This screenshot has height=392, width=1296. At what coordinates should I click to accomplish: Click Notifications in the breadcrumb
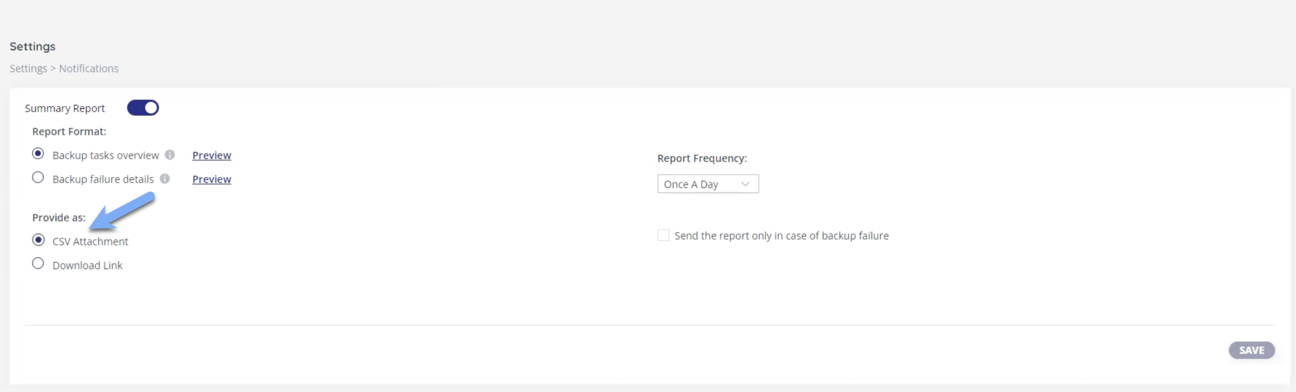pos(88,69)
